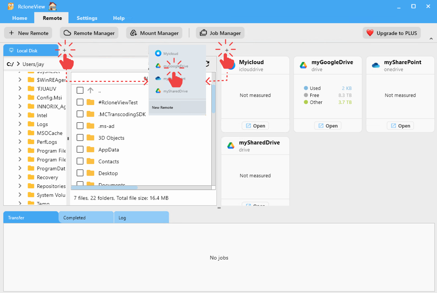Switch to the Settings menu
Image resolution: width=437 pixels, height=293 pixels.
[87, 18]
